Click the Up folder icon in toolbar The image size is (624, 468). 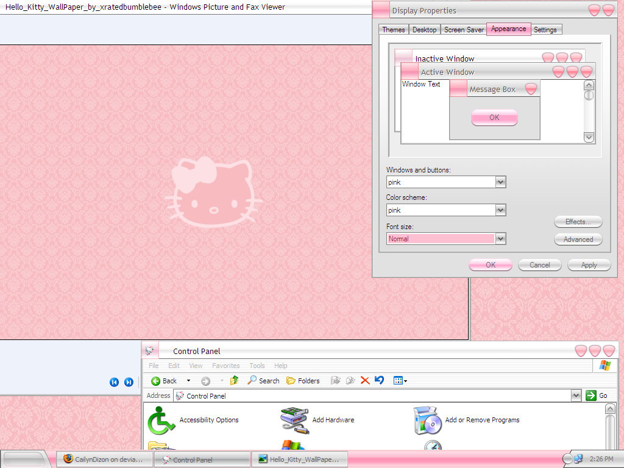[234, 381]
